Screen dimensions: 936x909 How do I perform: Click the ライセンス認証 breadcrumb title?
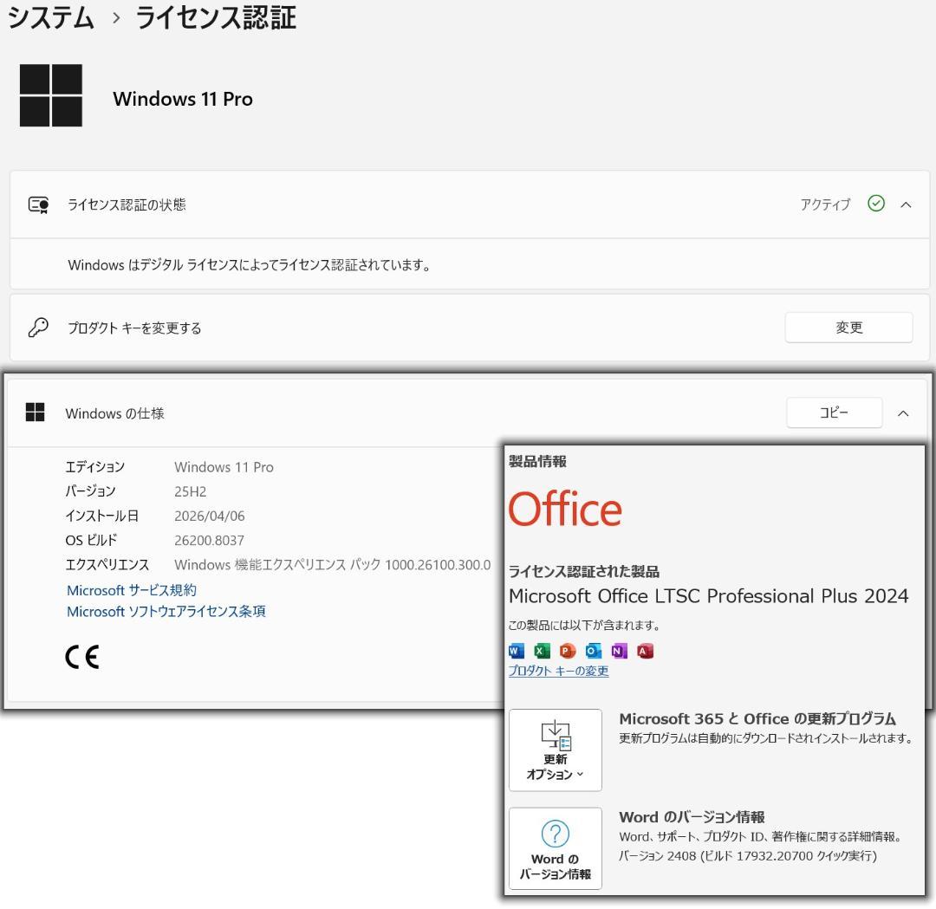point(216,16)
